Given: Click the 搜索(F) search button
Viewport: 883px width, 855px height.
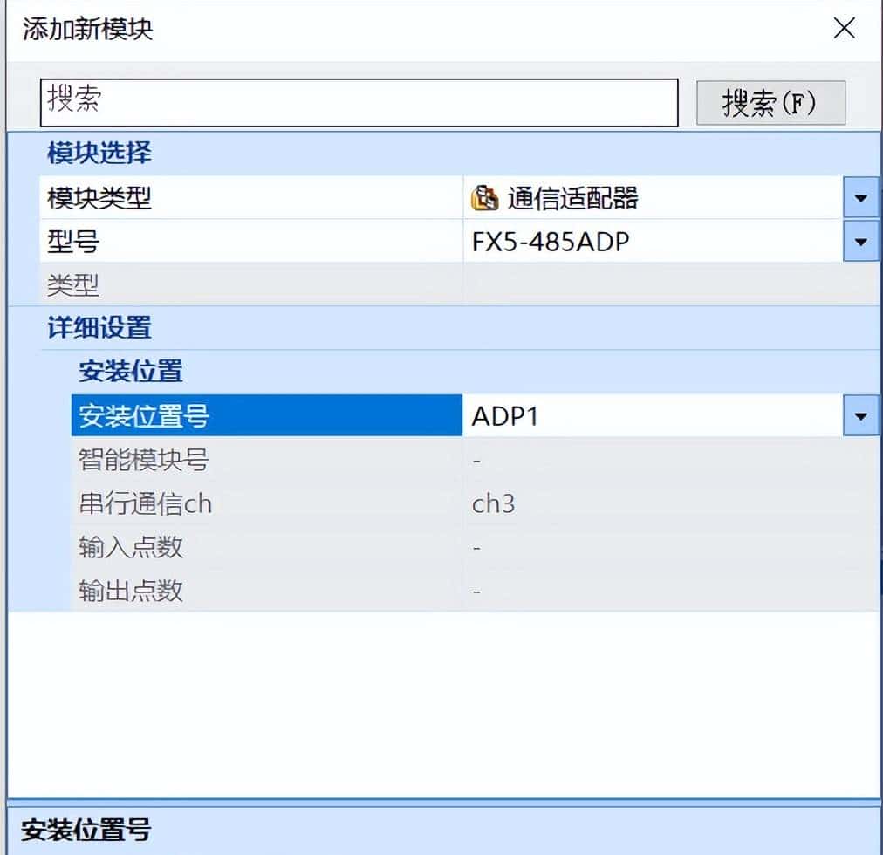Looking at the screenshot, I should click(770, 101).
